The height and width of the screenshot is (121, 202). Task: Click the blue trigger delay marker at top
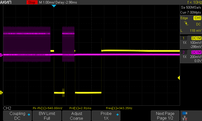click(x=54, y=6)
